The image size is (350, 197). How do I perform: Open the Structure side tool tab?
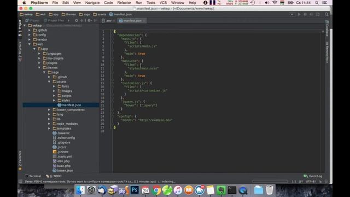click(x=20, y=51)
